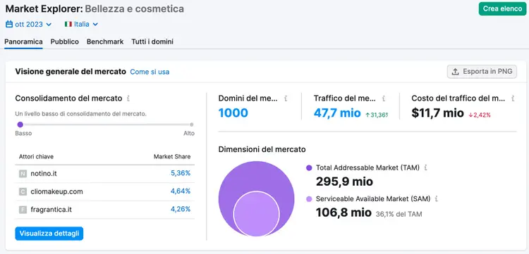The width and height of the screenshot is (529, 254).
Task: Click the grey Alto end of consolidation slider
Action: click(x=192, y=125)
